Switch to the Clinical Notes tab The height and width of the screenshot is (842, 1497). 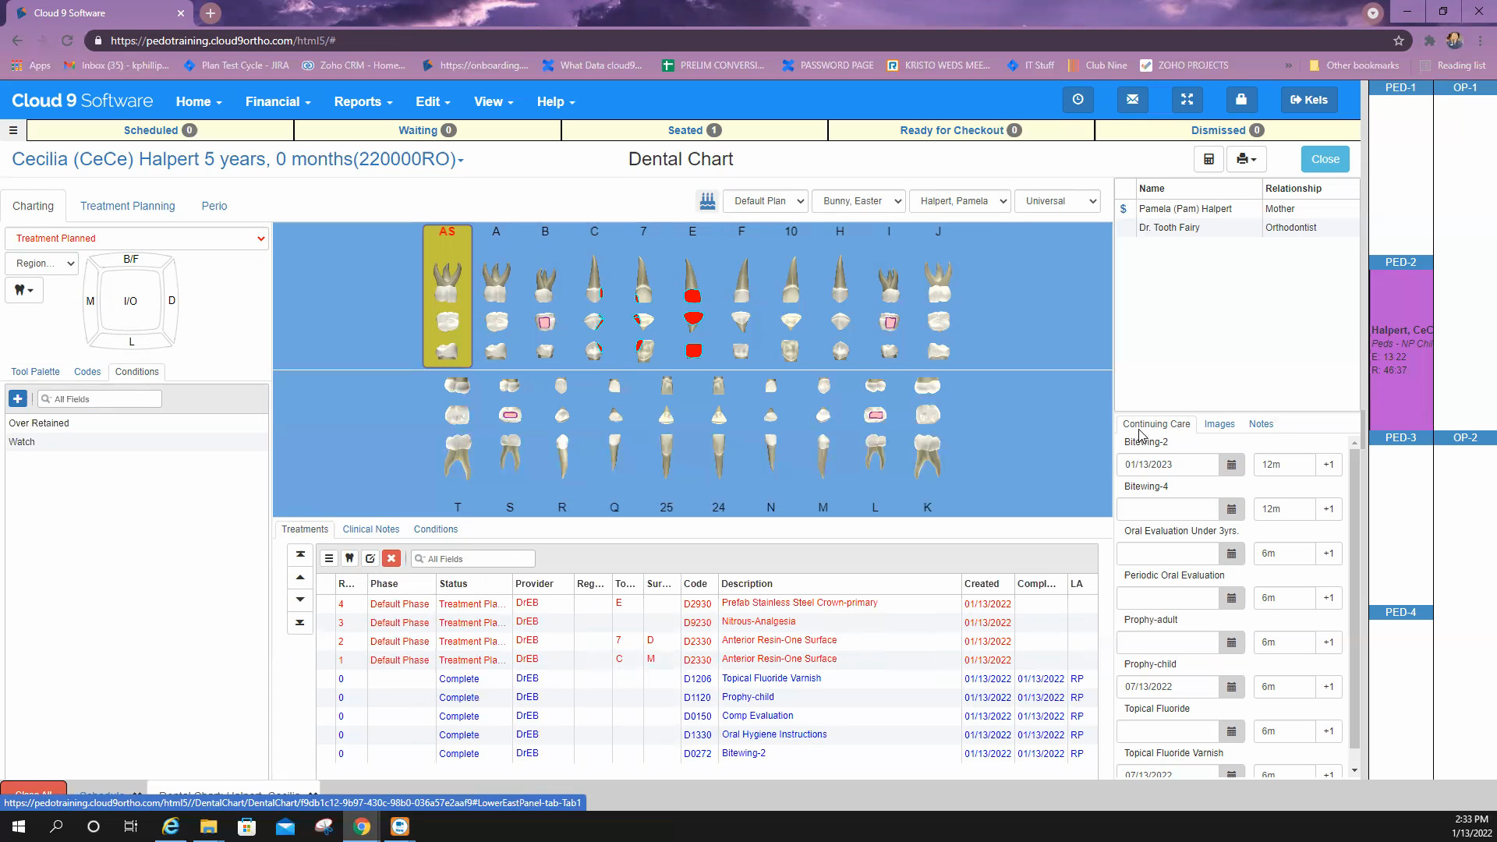(x=370, y=529)
